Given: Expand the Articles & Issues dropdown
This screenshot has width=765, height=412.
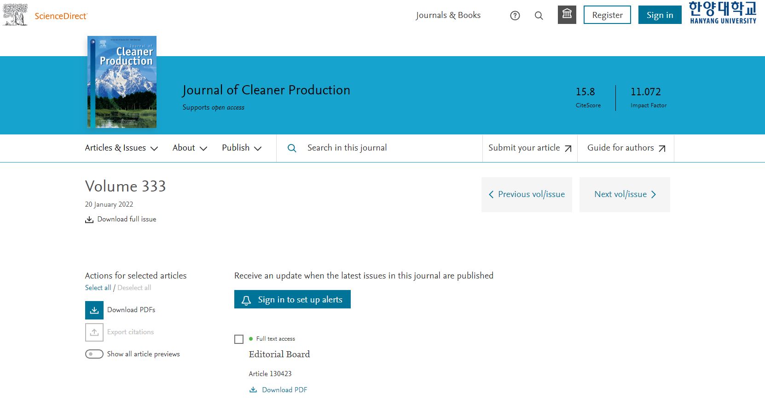Looking at the screenshot, I should [122, 148].
